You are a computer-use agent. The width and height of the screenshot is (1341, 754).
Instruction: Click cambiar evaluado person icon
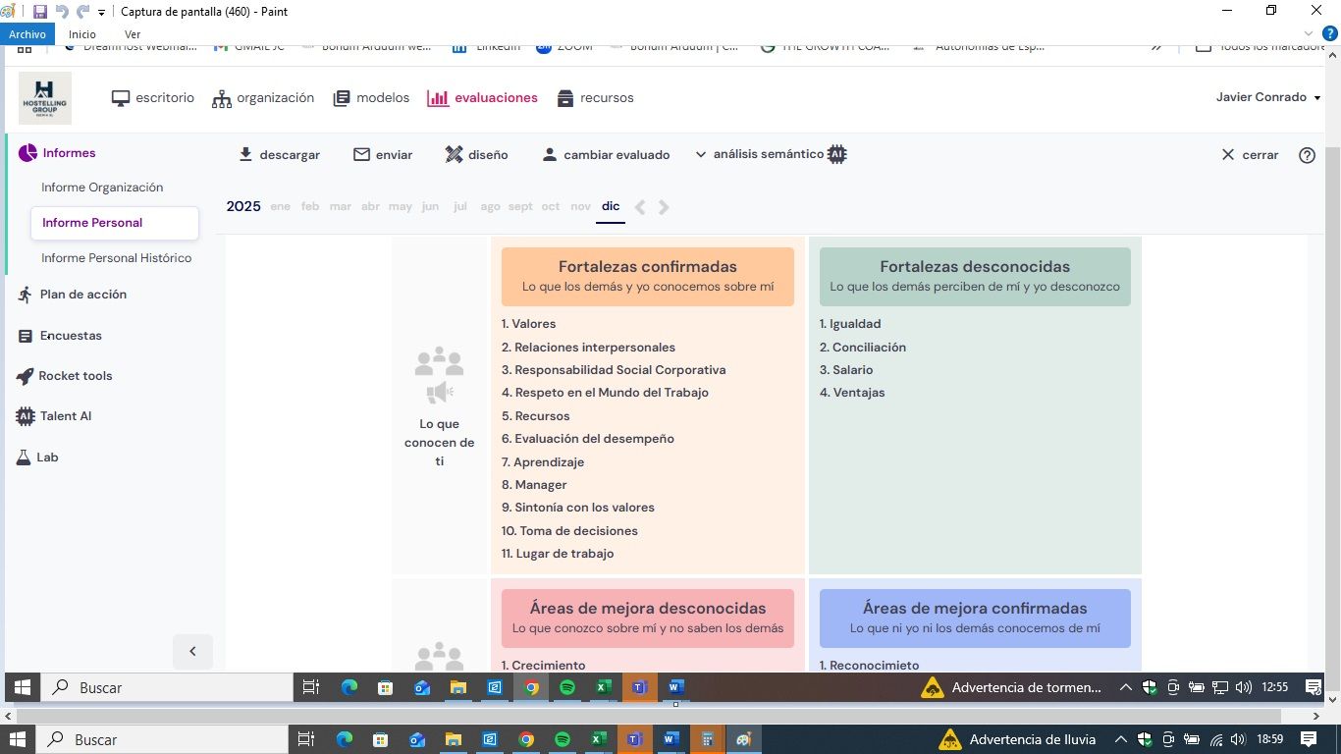click(550, 155)
